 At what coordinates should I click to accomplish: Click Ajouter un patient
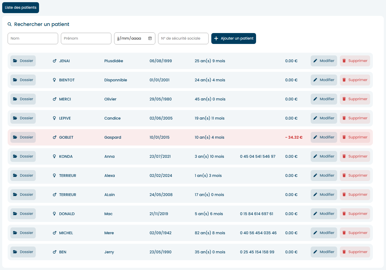pyautogui.click(x=233, y=38)
